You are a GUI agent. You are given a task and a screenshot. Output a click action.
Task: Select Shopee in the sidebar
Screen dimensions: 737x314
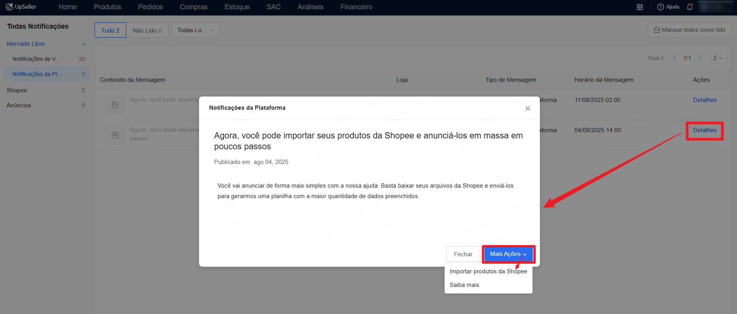point(46,90)
